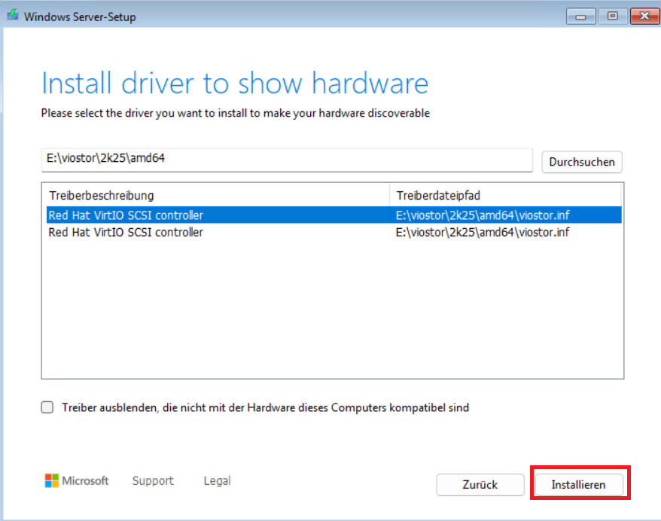661x521 pixels.
Task: Open the Support link
Action: (x=153, y=480)
